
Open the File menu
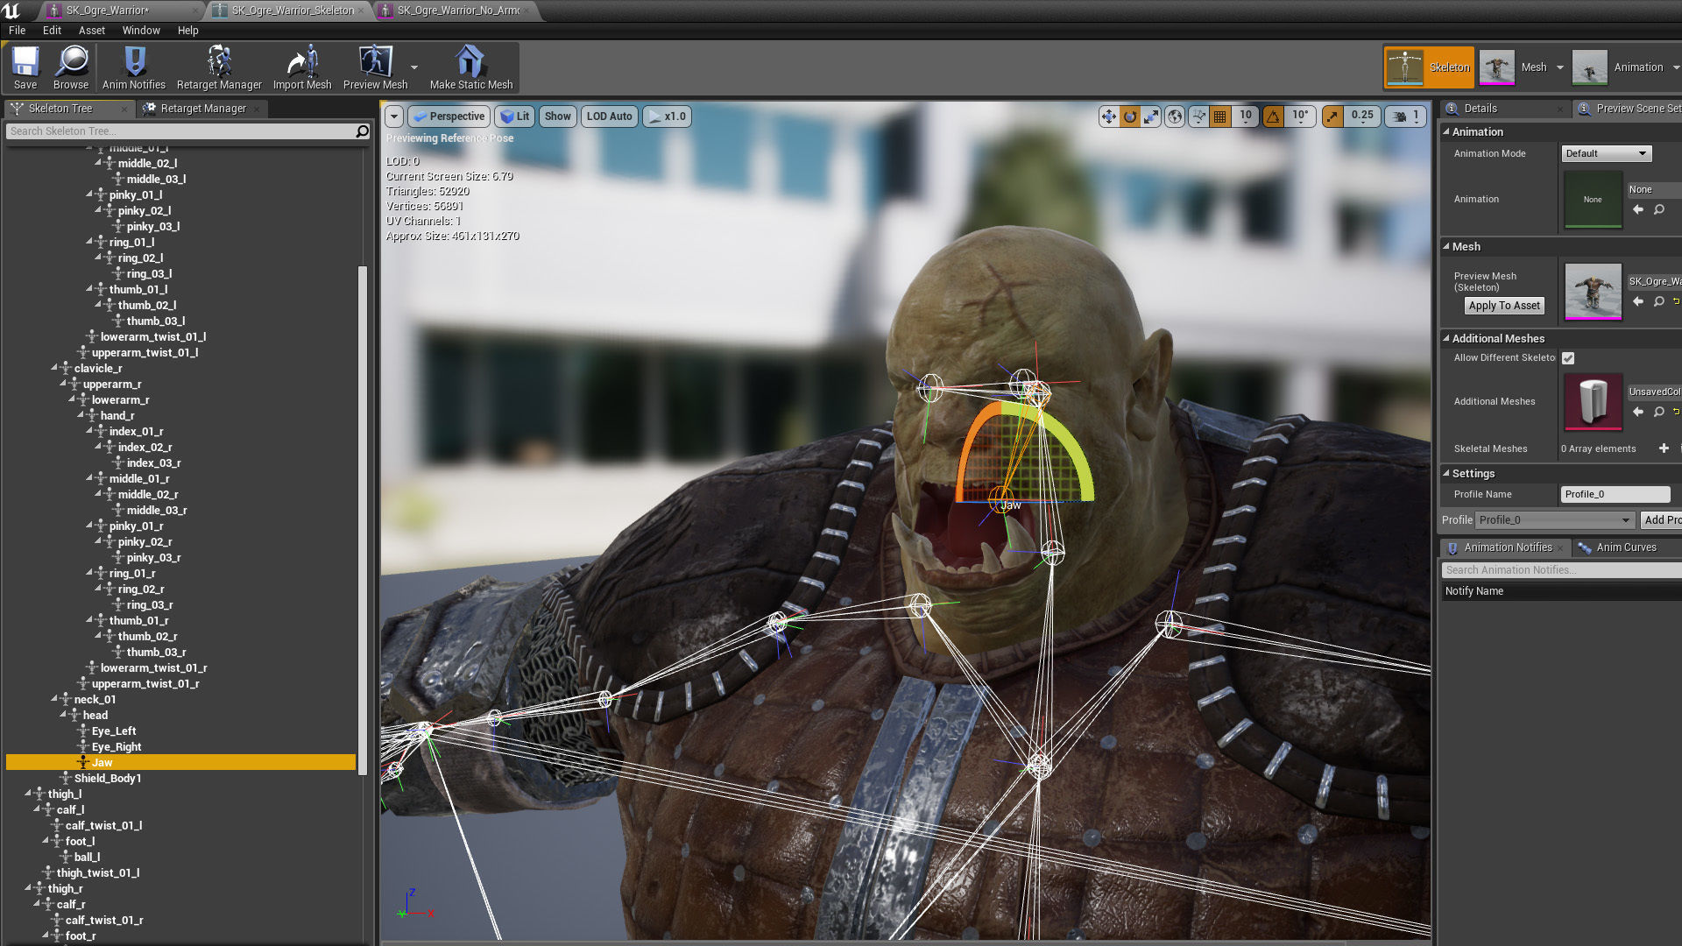(17, 30)
